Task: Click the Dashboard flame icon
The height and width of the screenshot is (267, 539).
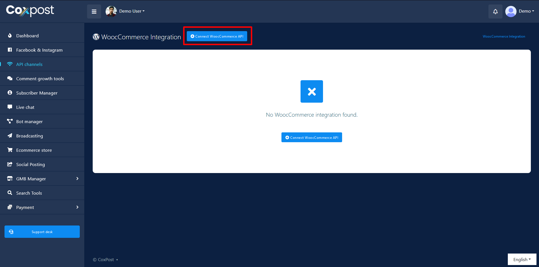Action: (x=10, y=36)
